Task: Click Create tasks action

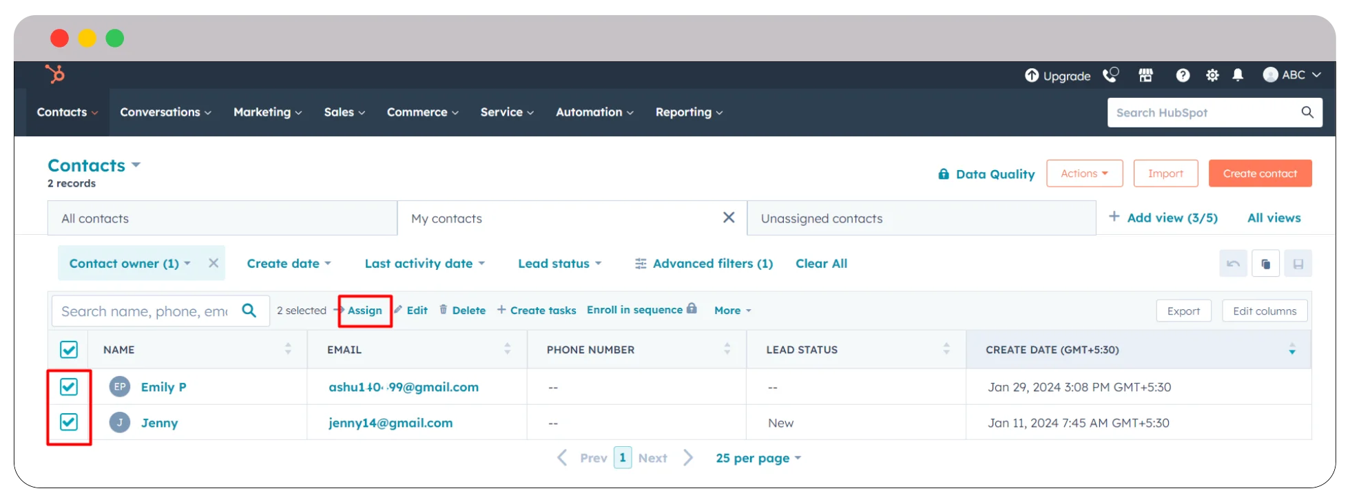Action: pos(537,311)
